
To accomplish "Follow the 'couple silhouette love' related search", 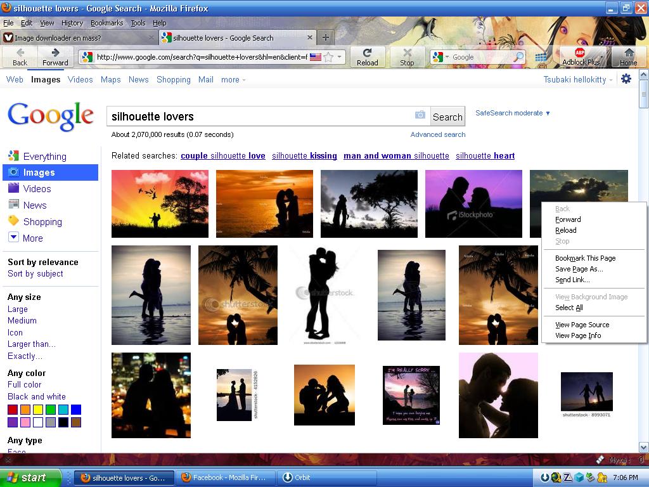I will 223,156.
